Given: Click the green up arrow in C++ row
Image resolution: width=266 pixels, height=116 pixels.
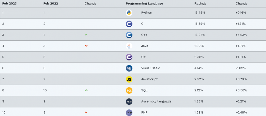Looking at the screenshot, I should [x=86, y=35].
